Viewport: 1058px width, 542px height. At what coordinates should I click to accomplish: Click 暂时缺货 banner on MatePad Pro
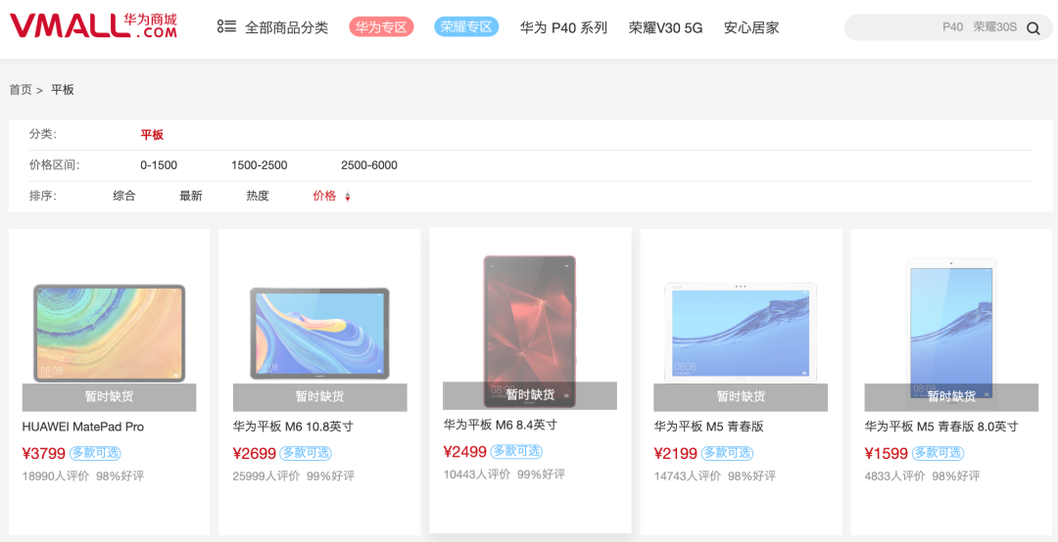click(110, 397)
